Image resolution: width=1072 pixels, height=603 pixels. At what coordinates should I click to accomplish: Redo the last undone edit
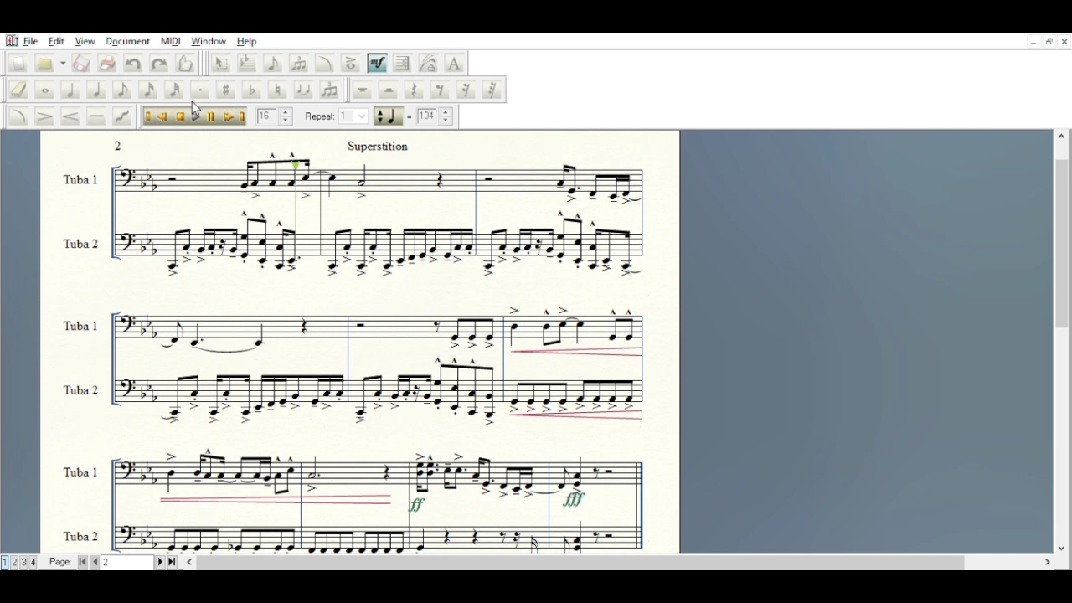point(159,64)
